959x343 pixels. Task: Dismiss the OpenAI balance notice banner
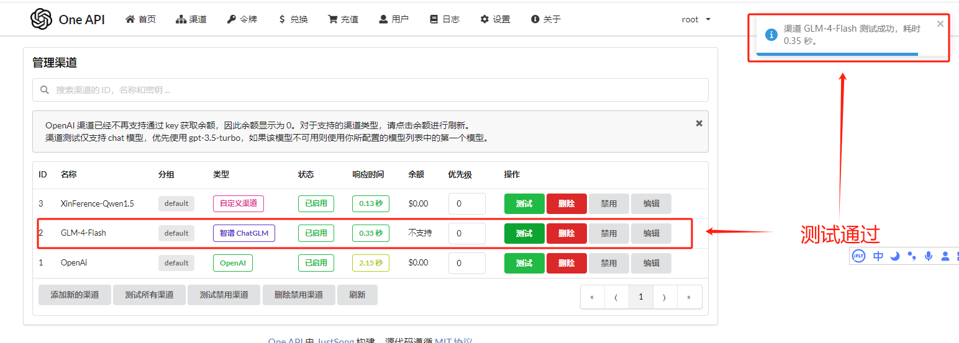699,123
